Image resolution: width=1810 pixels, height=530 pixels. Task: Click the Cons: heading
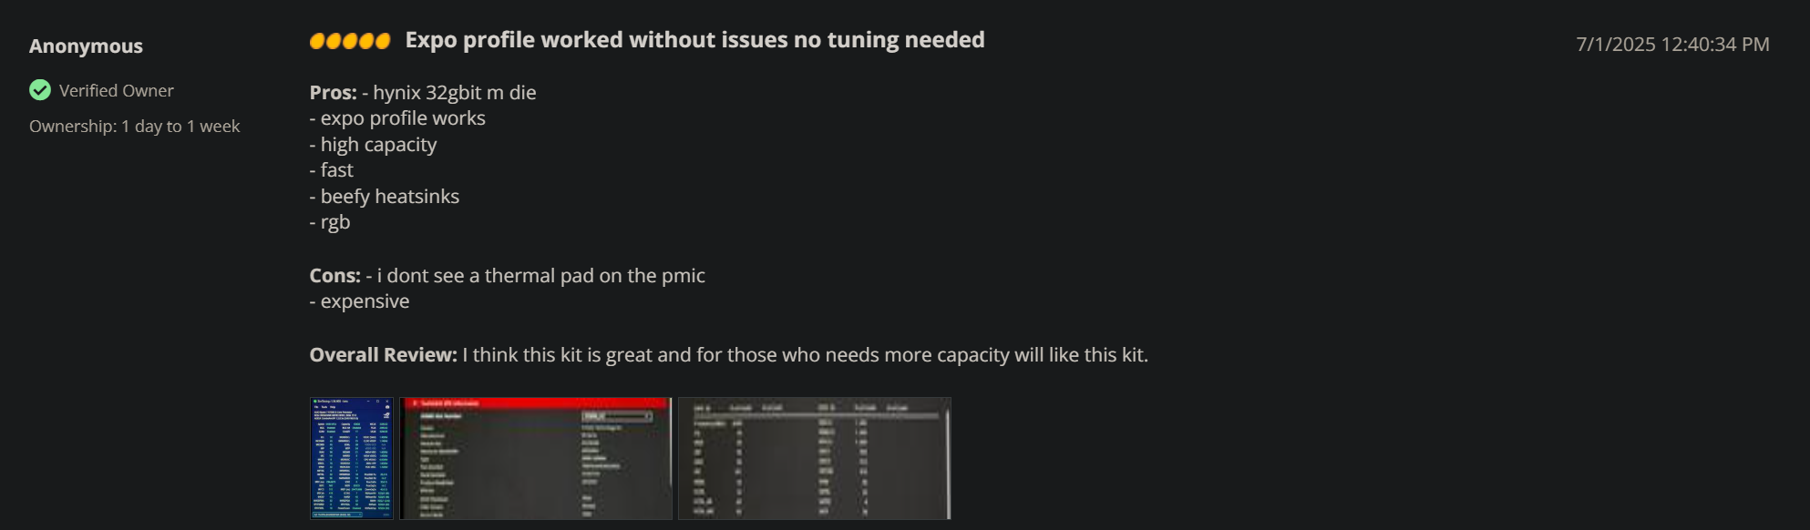coord(334,276)
